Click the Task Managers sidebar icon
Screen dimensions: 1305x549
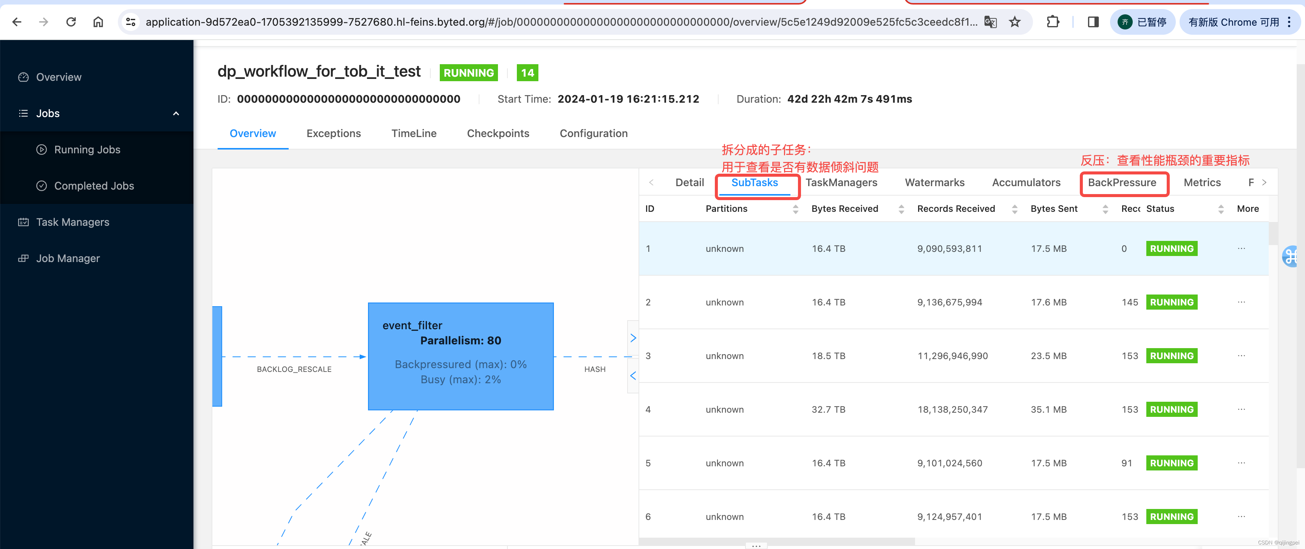[x=24, y=221]
